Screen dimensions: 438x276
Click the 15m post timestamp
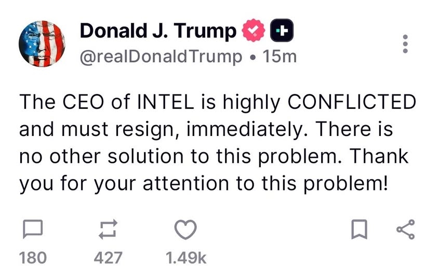click(280, 57)
